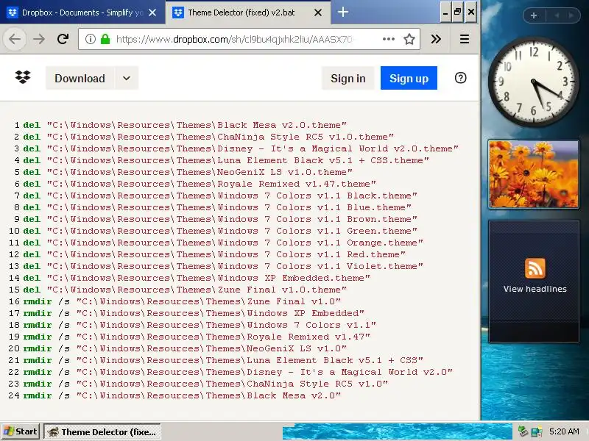Click line 7 Windows 7 Colors Black.theme

pyautogui.click(x=232, y=196)
